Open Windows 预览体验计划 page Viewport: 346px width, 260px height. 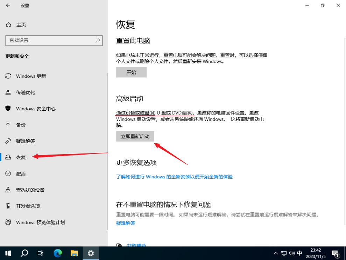point(40,223)
